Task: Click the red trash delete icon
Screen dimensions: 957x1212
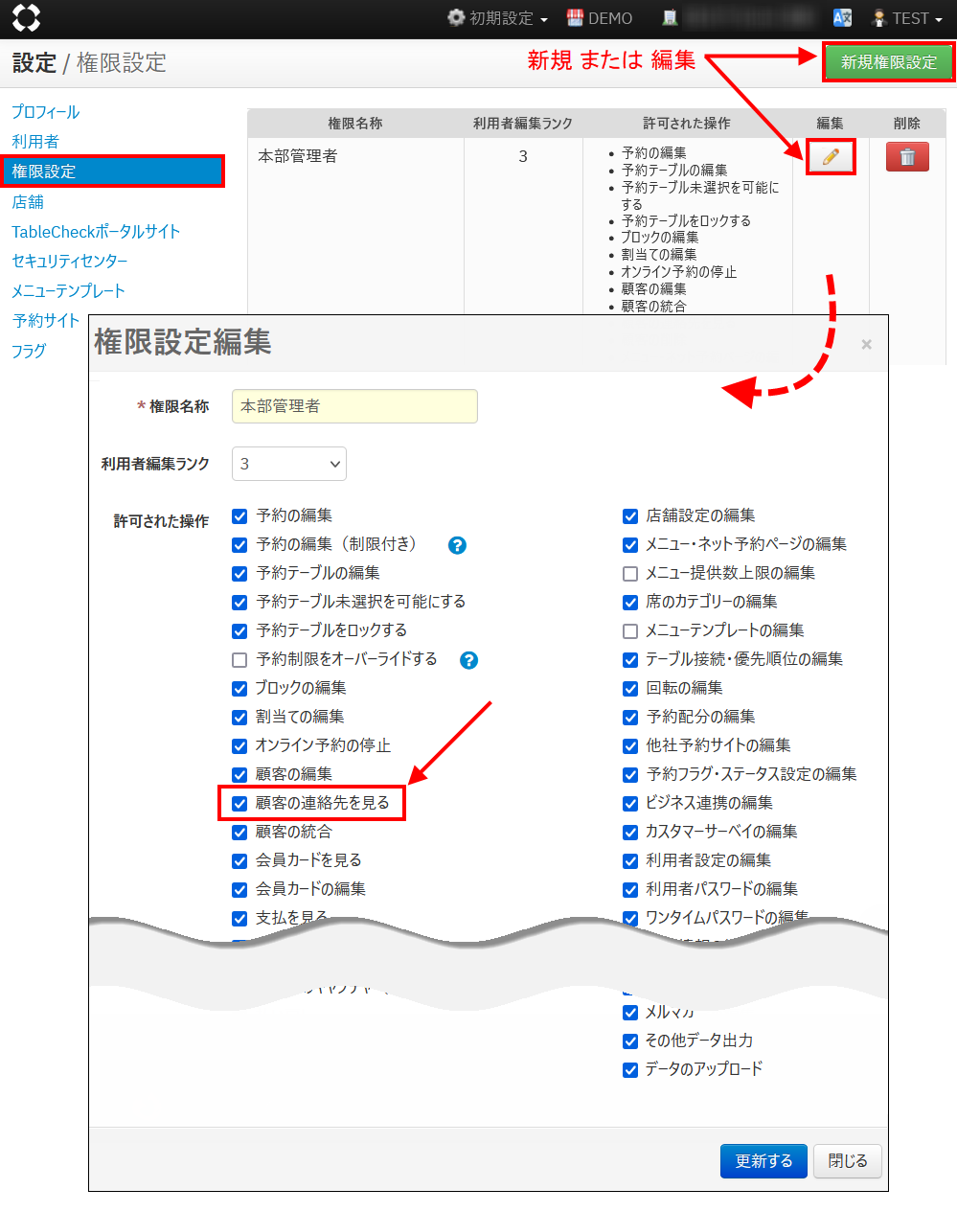Action: (x=907, y=157)
